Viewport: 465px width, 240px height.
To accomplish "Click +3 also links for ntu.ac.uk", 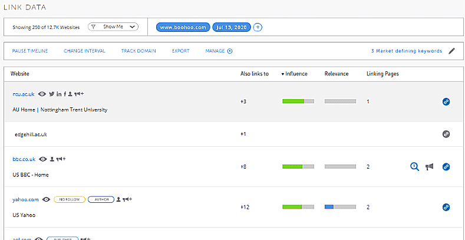I will pos(243,102).
